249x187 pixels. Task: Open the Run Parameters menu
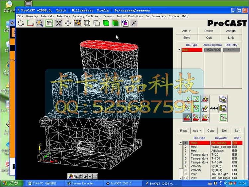click(x=156, y=16)
